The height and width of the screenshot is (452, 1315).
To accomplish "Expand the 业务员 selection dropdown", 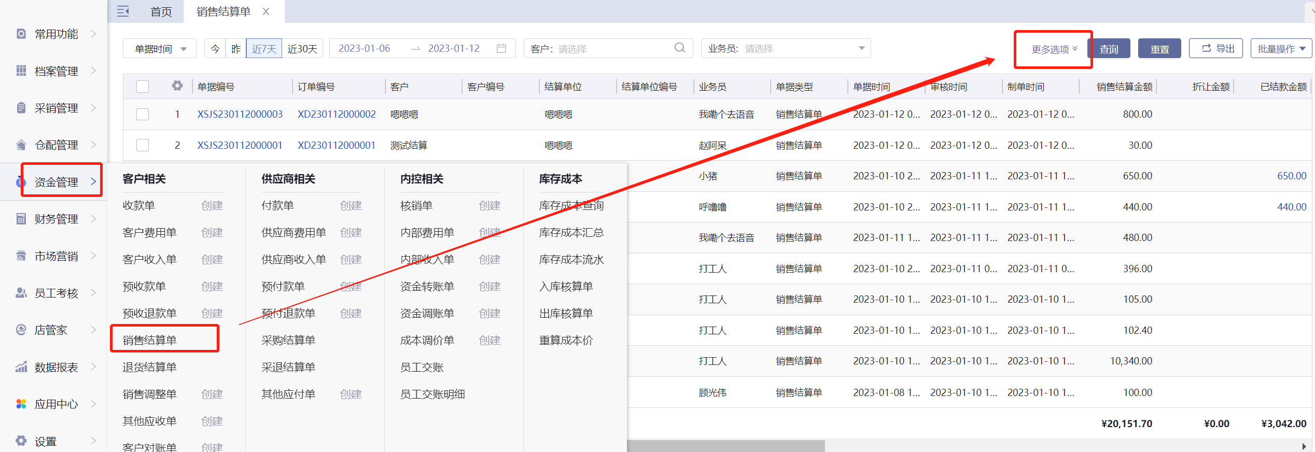I will (861, 48).
